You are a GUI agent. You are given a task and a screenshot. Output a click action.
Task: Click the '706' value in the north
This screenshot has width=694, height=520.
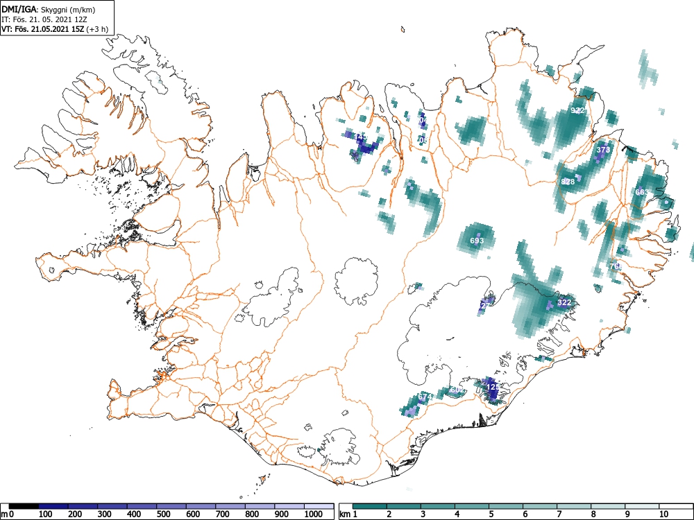click(x=423, y=140)
